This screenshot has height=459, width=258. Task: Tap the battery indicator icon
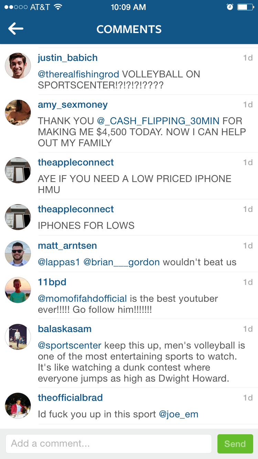click(246, 7)
